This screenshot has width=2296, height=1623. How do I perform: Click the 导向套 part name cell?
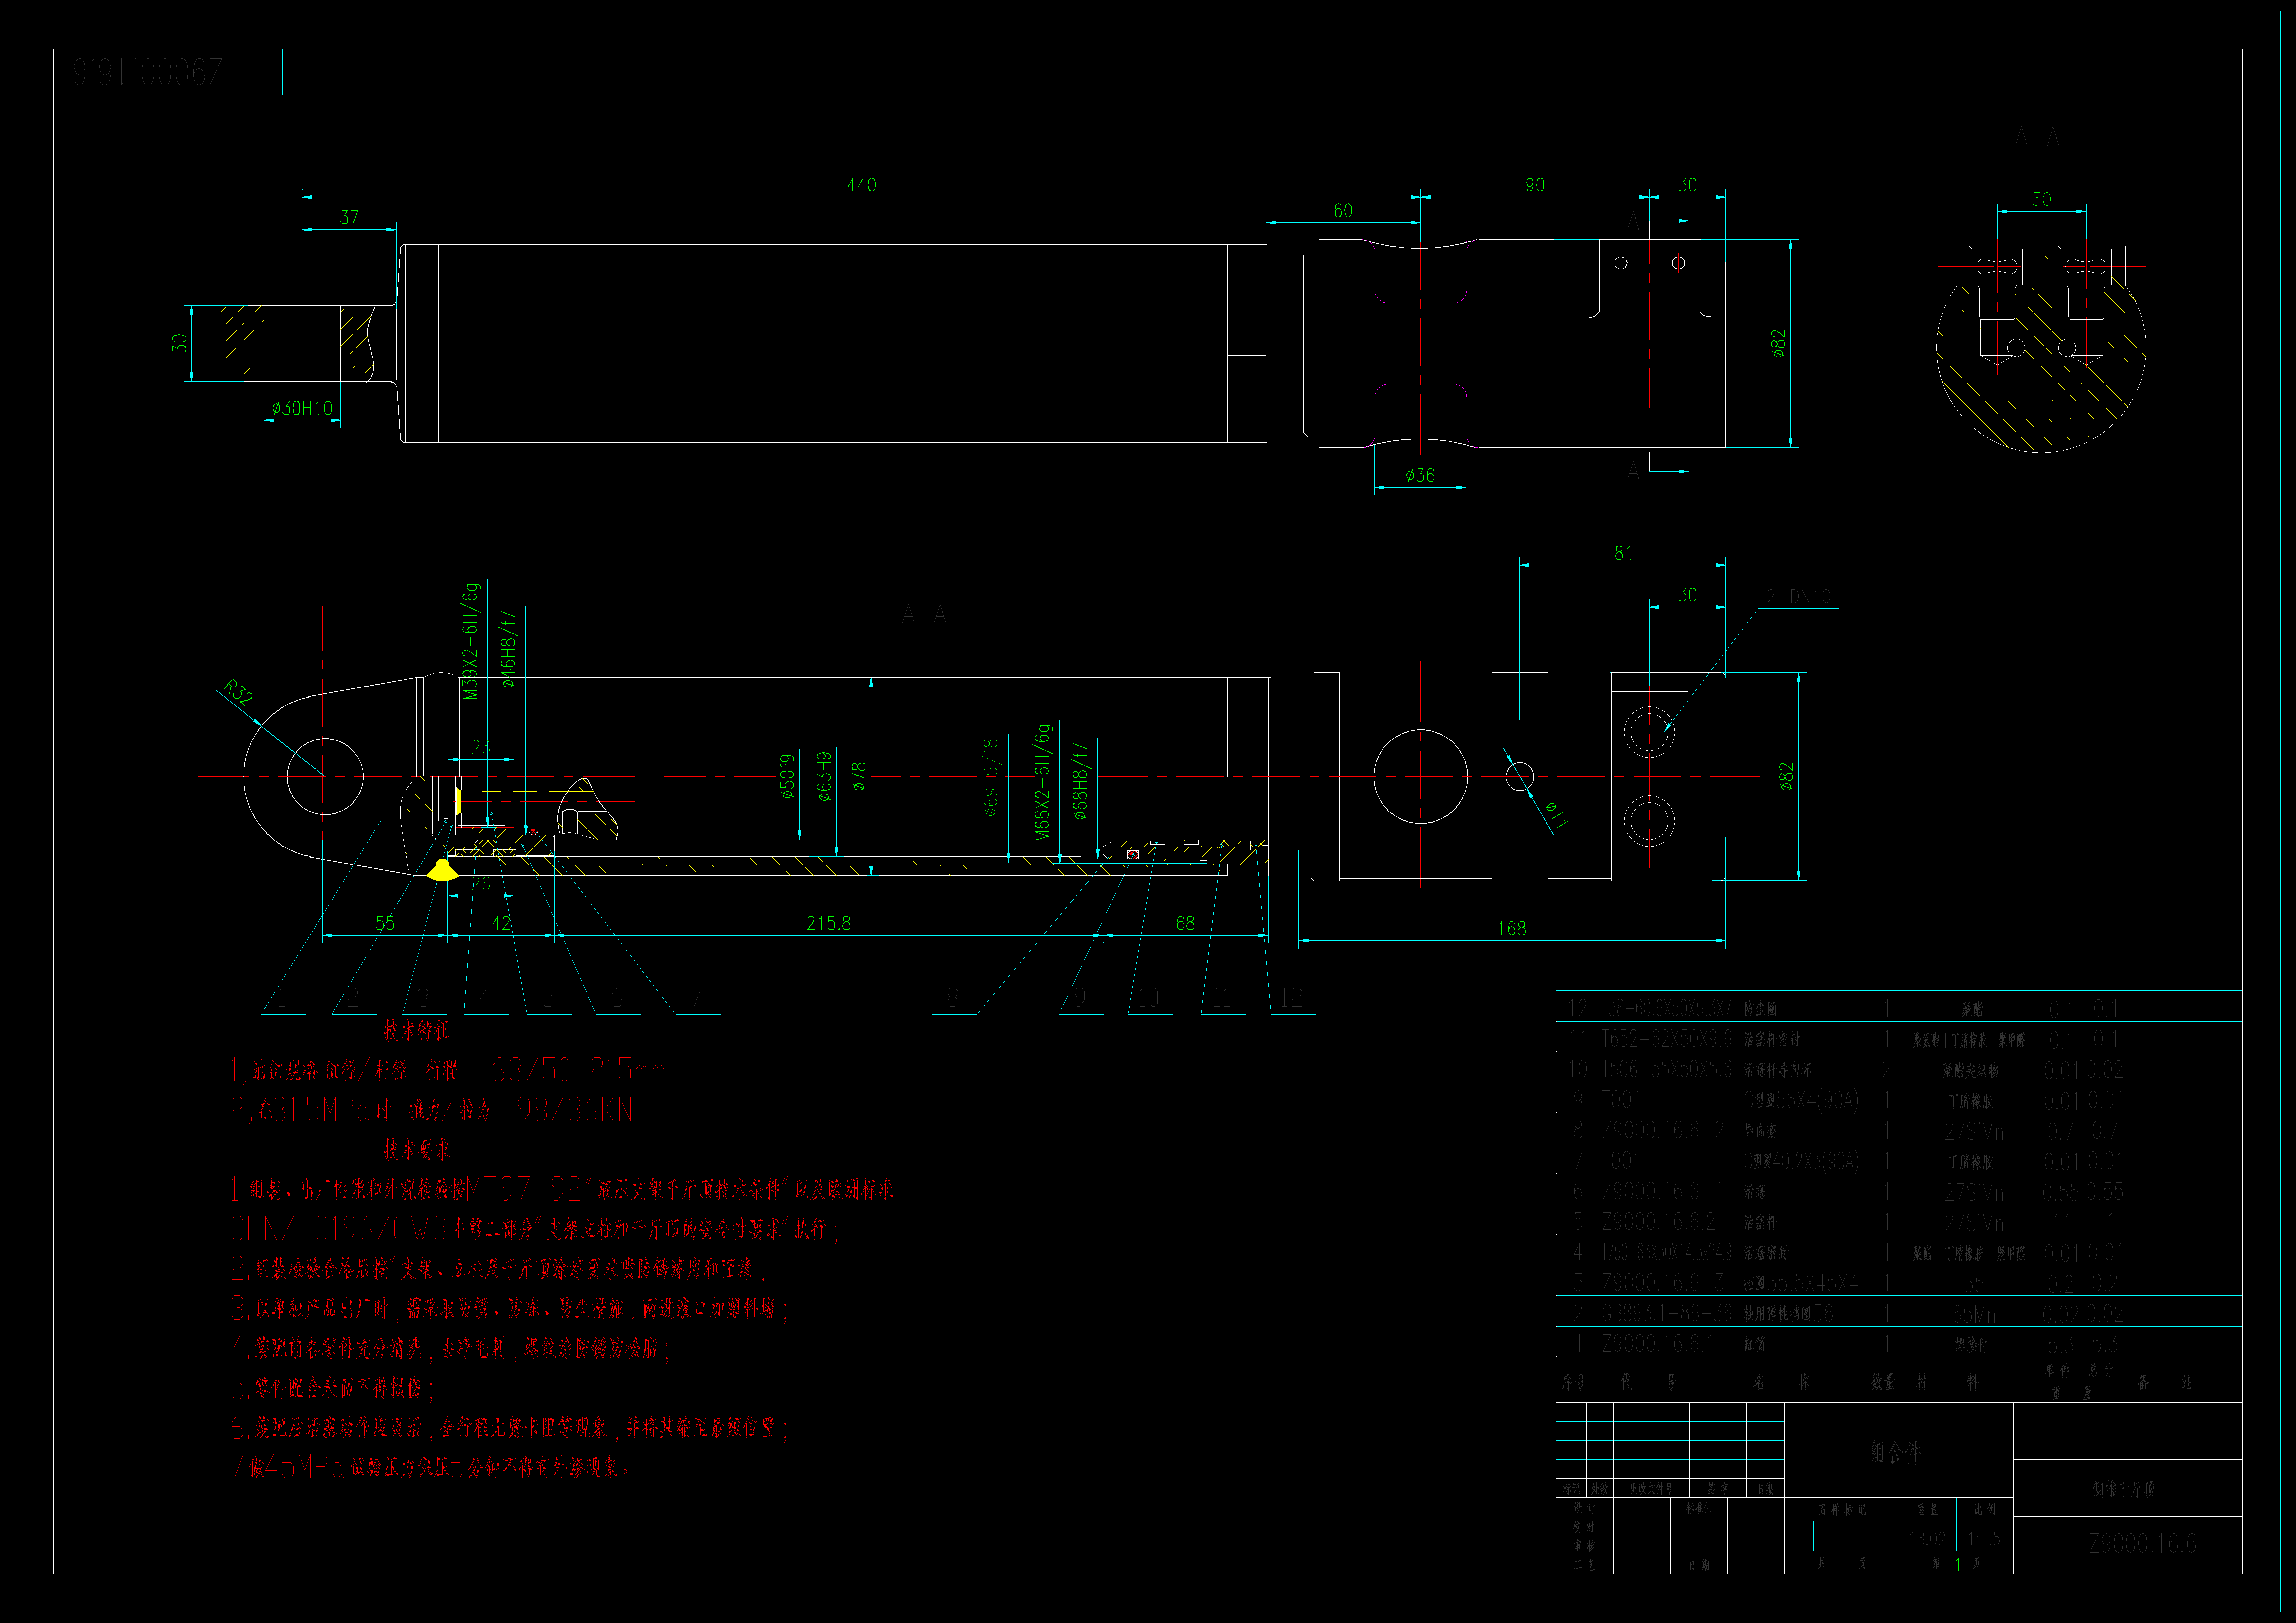coord(1760,1131)
